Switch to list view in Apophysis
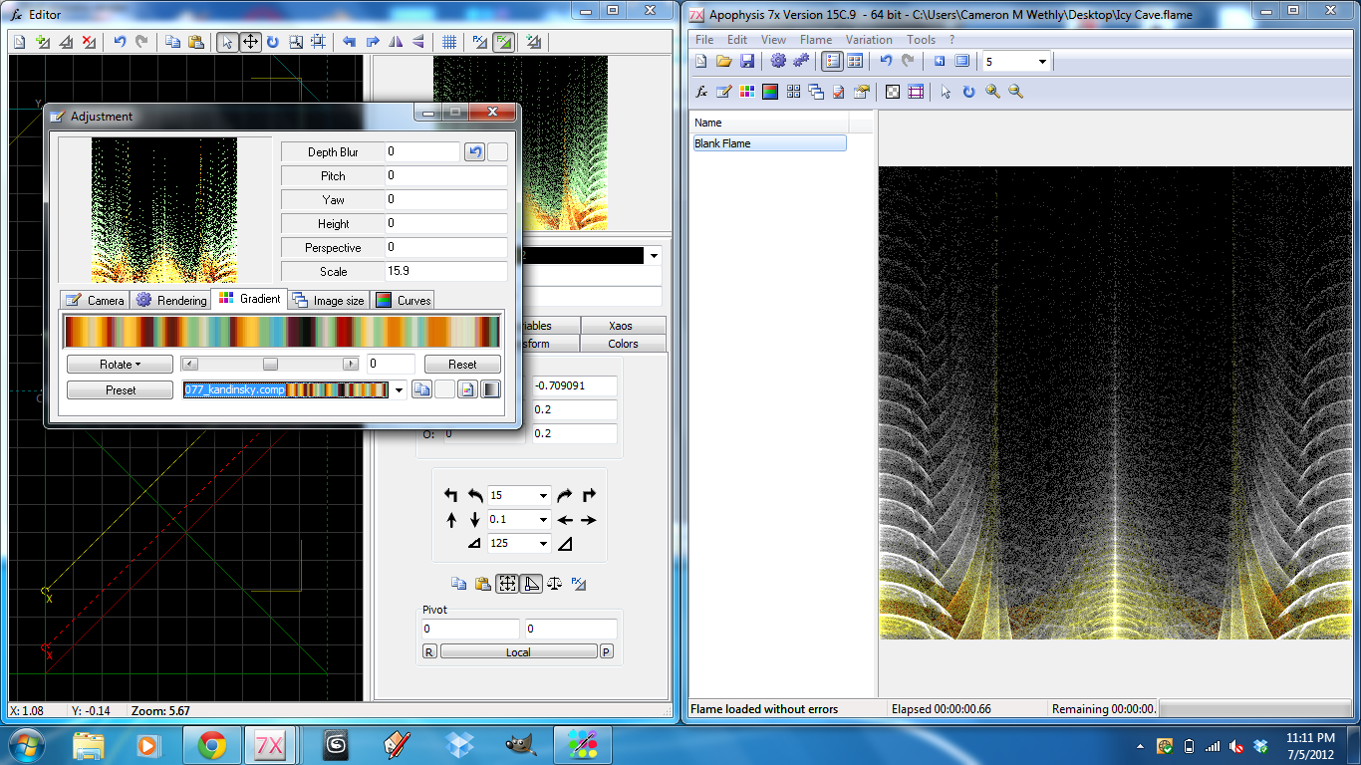The width and height of the screenshot is (1361, 765). click(x=832, y=61)
